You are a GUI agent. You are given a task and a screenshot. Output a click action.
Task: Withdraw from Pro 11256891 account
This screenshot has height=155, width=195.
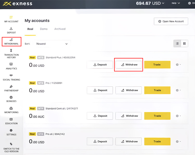tap(129, 90)
